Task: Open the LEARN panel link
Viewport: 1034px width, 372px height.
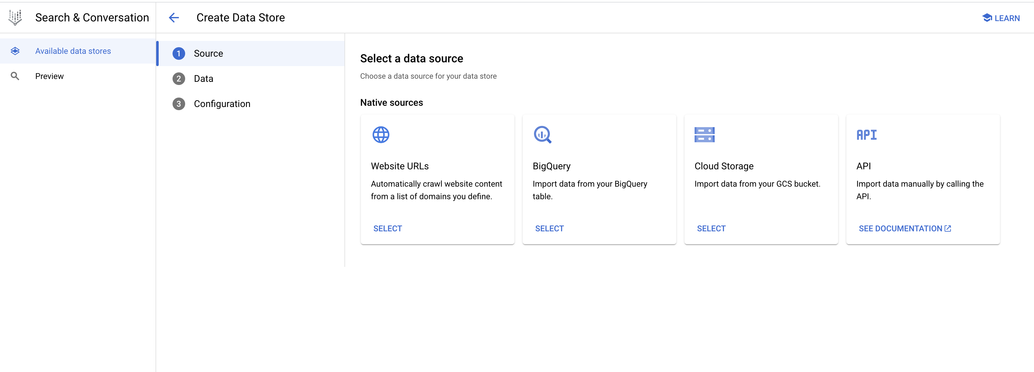Action: [1001, 18]
